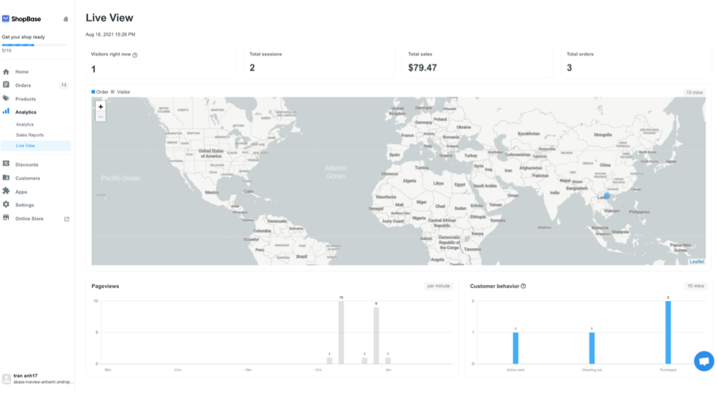Viewport: 717px width, 396px height.
Task: Click Customer behavior help icon
Action: point(524,286)
